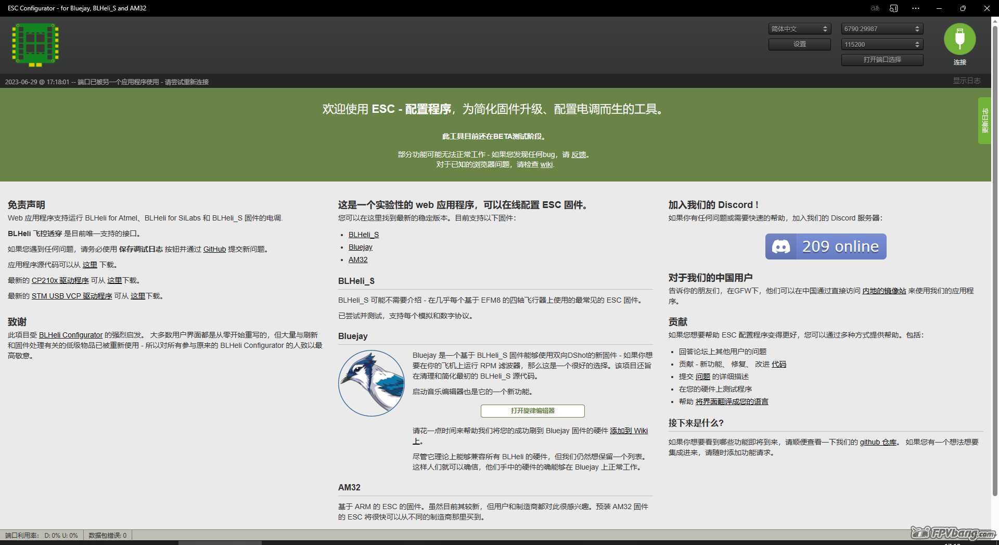This screenshot has width=999, height=545.
Task: Open the GitHub link in disclaimer
Action: coord(214,249)
